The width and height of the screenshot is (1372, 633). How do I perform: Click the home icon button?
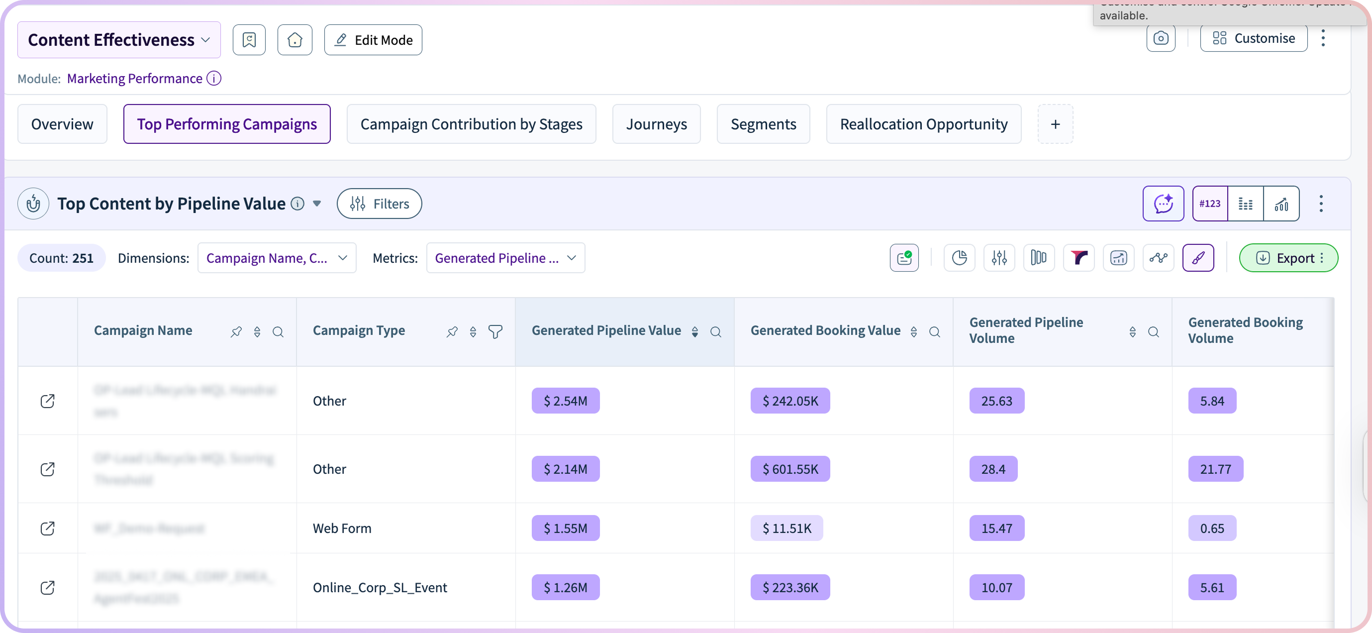coord(294,40)
